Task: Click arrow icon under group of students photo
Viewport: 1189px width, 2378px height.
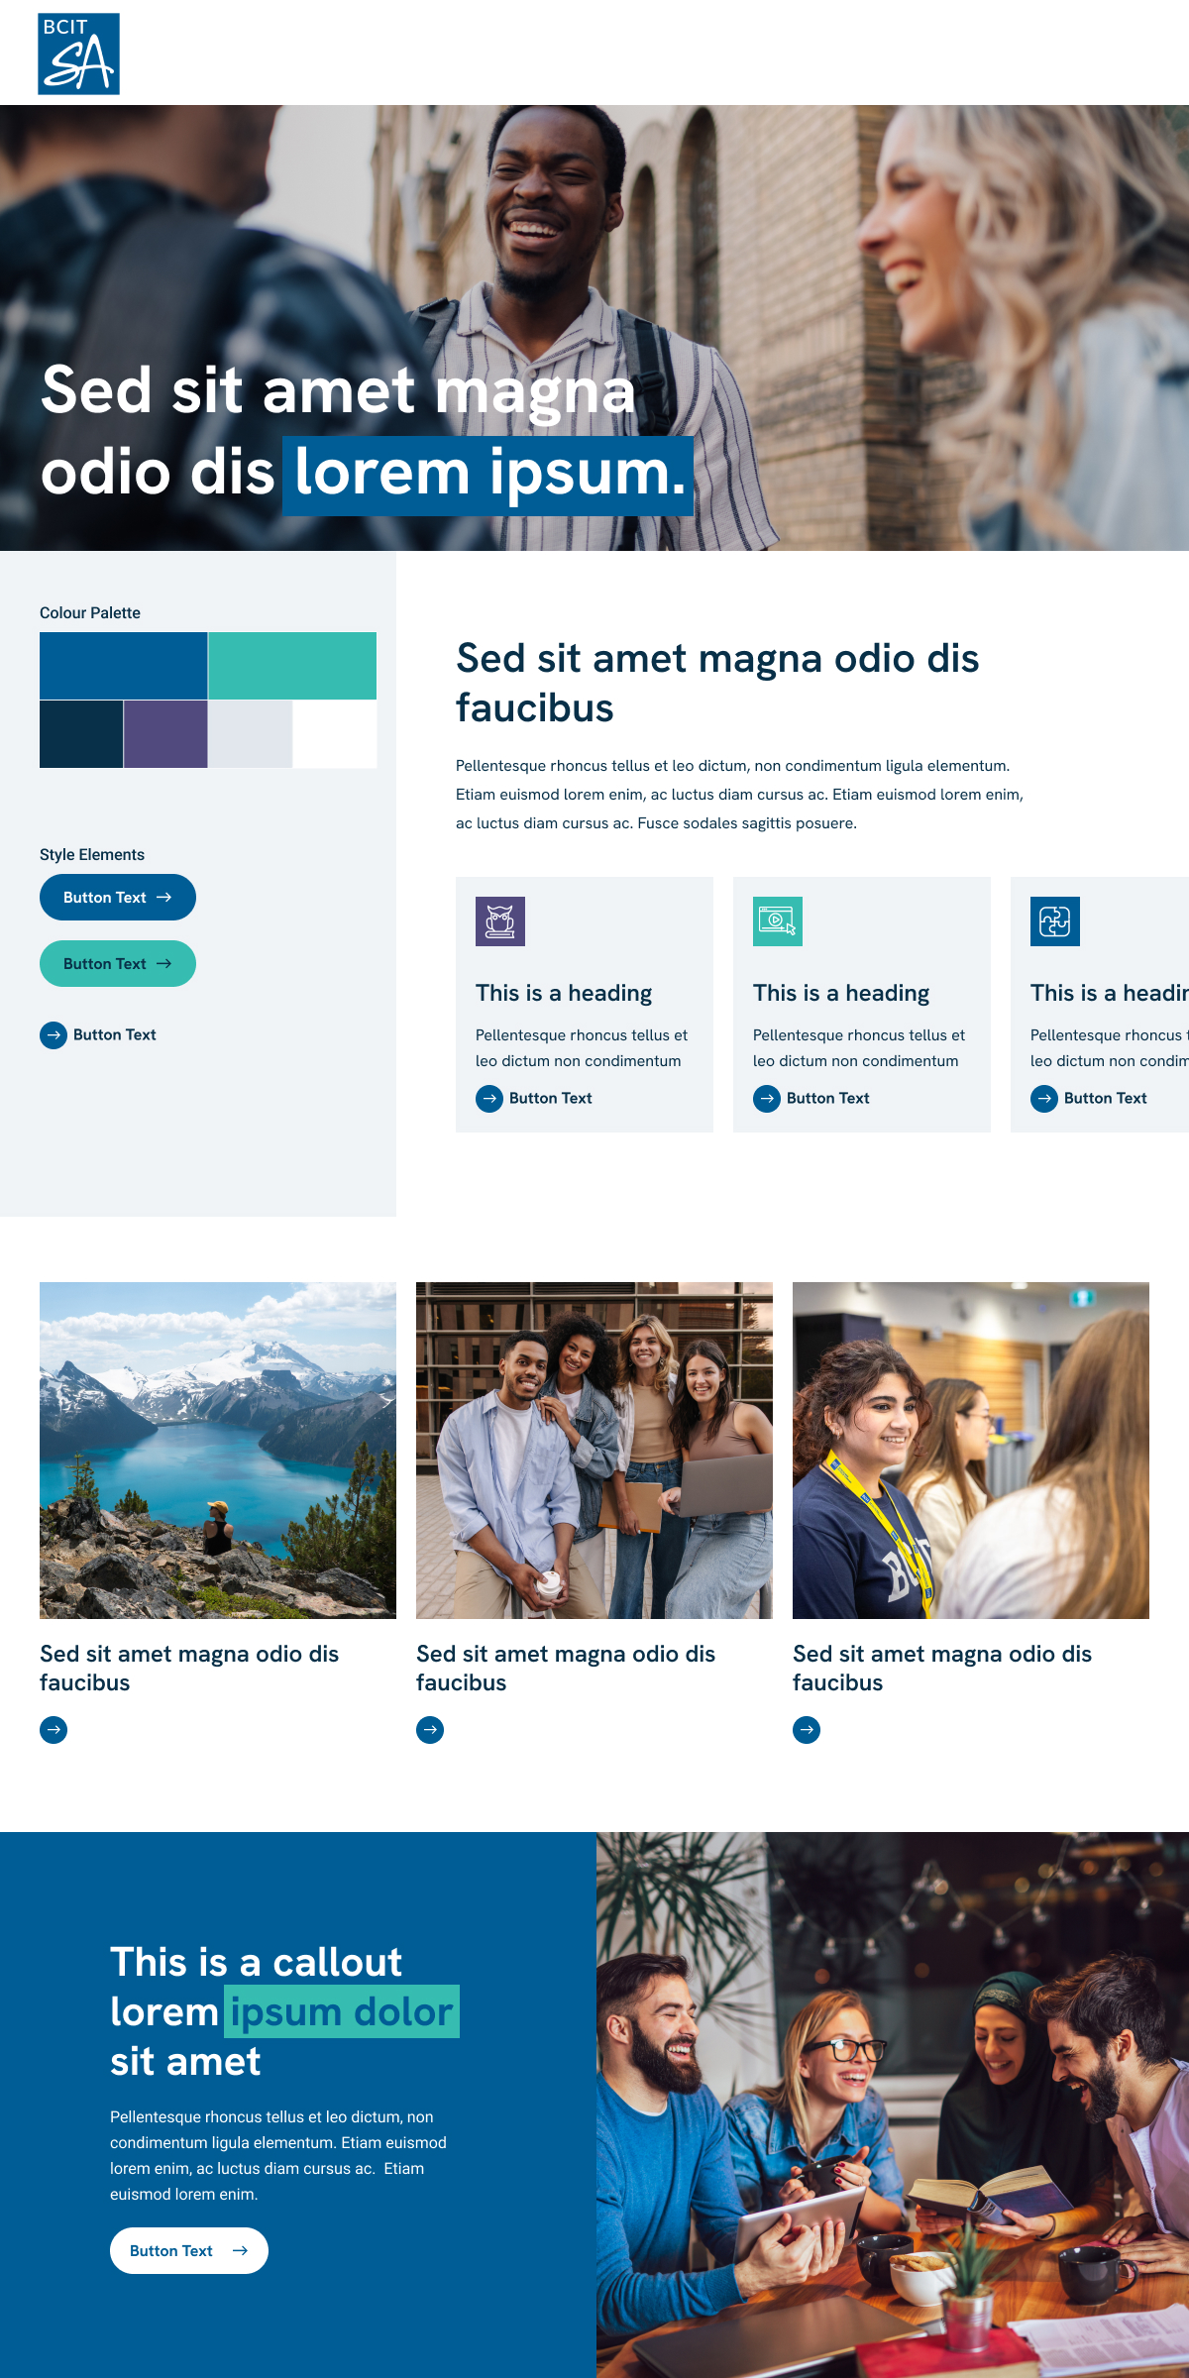Action: [430, 1730]
